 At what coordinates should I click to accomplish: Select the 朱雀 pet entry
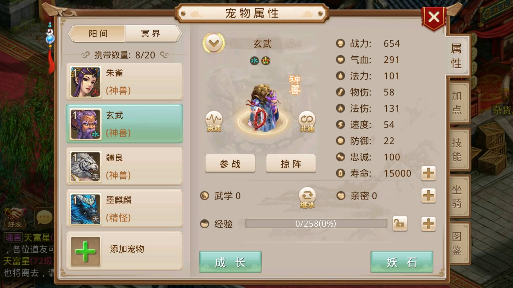tap(124, 82)
